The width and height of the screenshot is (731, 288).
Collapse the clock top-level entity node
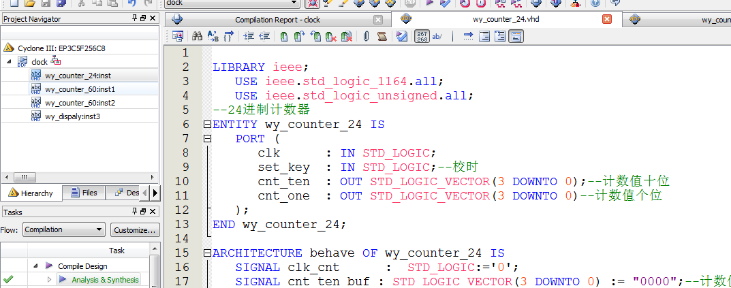10,61
